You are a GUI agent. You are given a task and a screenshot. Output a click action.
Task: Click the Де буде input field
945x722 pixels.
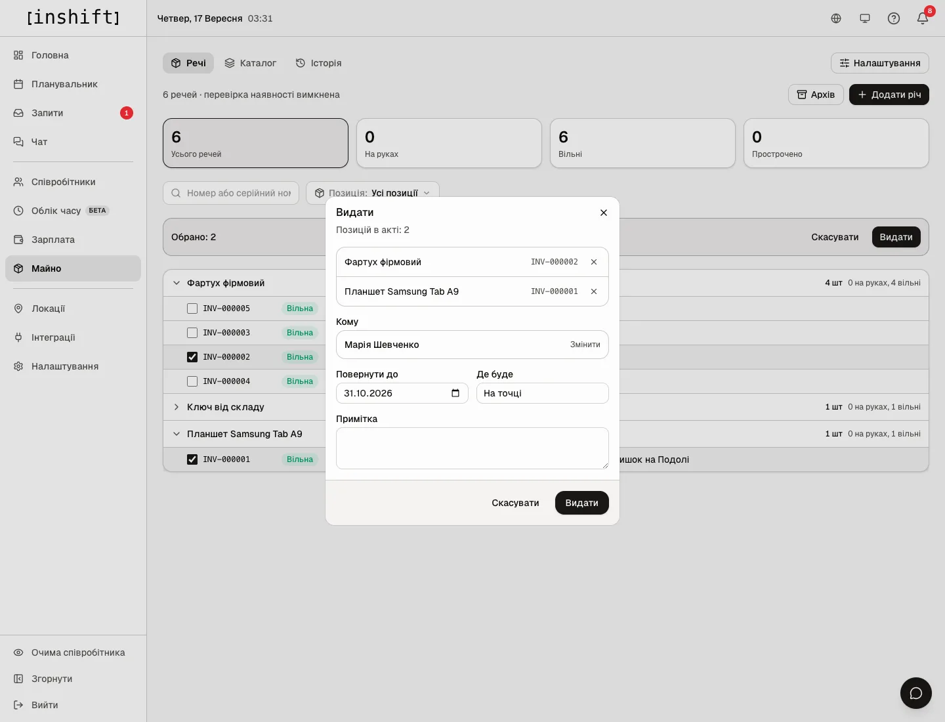(x=543, y=393)
